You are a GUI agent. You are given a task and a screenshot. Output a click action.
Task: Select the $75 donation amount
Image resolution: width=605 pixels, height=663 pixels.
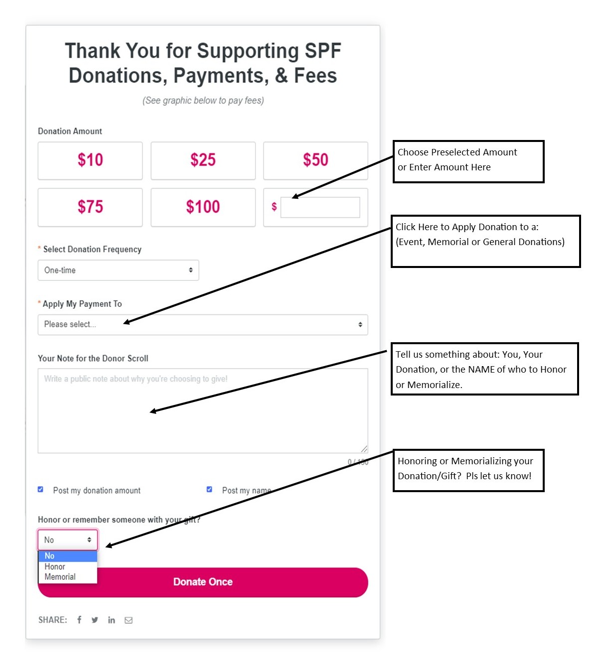(90, 207)
